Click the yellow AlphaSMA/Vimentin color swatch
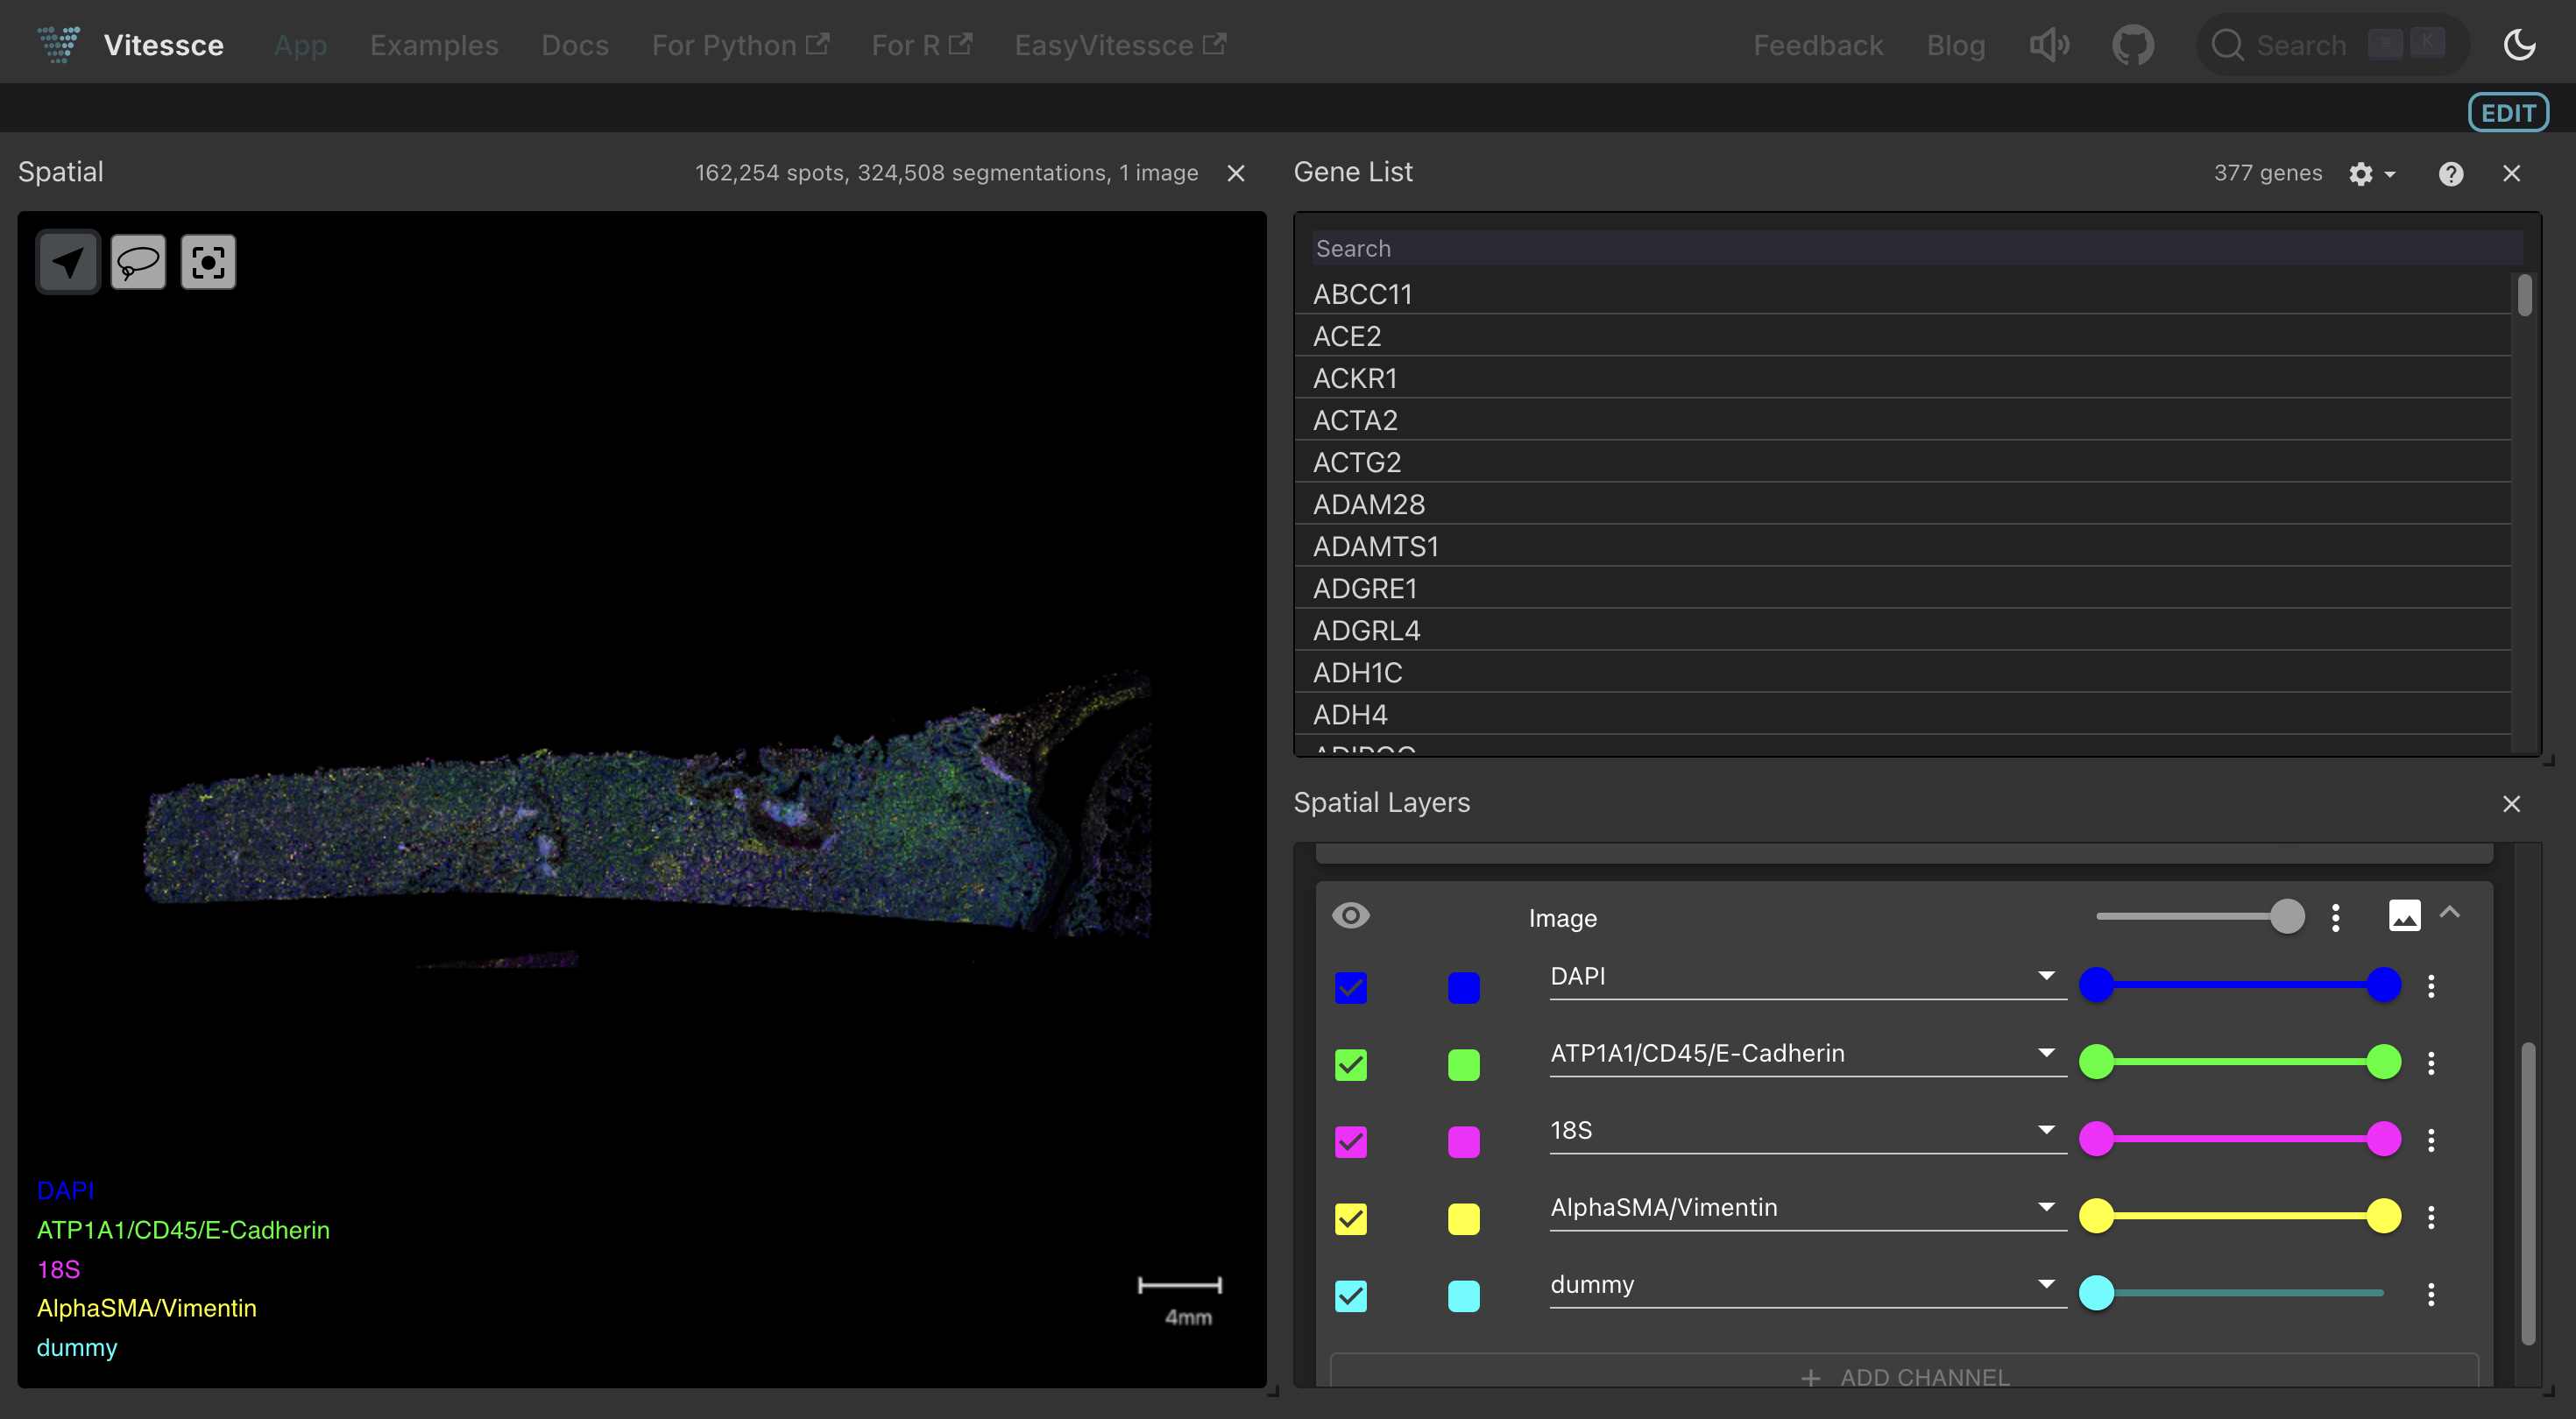Viewport: 2576px width, 1419px height. pos(1463,1219)
